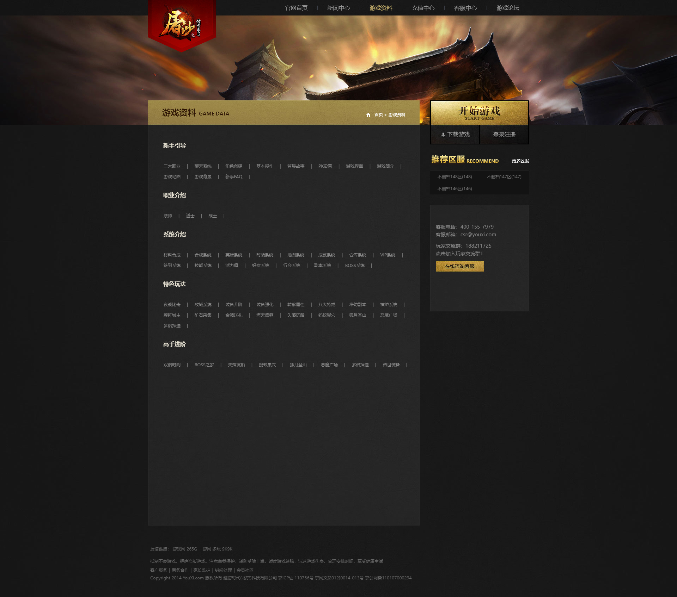
Task: Go to 充值中心 navigation item
Action: coord(423,8)
